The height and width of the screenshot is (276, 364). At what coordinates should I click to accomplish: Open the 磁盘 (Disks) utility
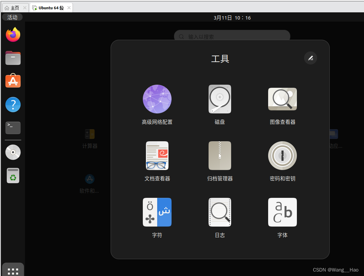[x=219, y=99]
